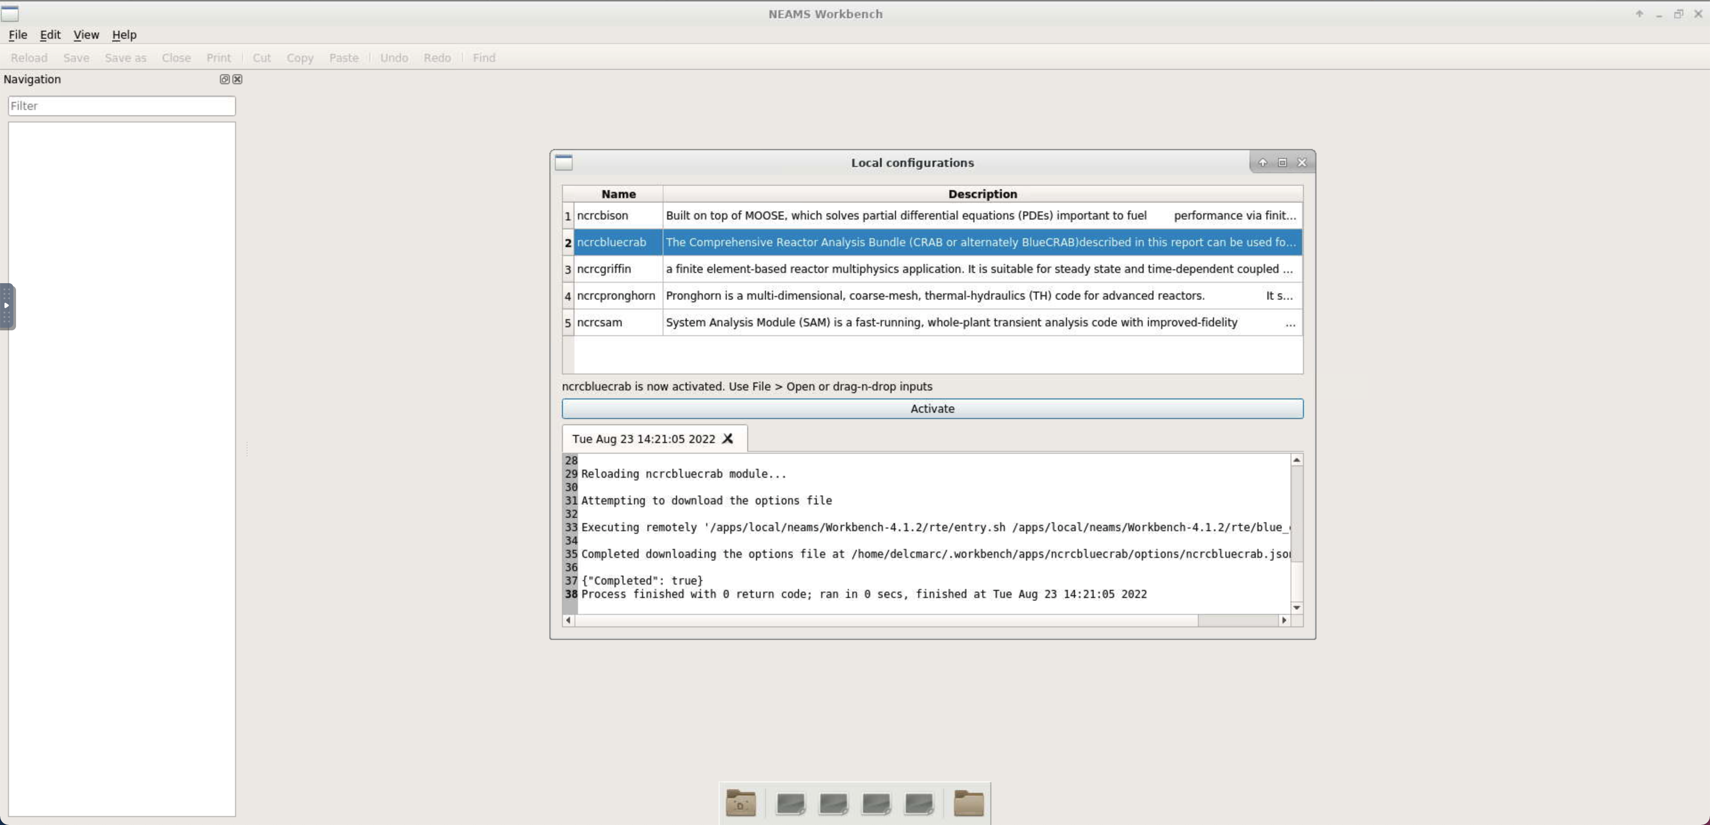The image size is (1710, 825).
Task: Restore the NEAMS Workbench main window size
Action: point(1678,13)
